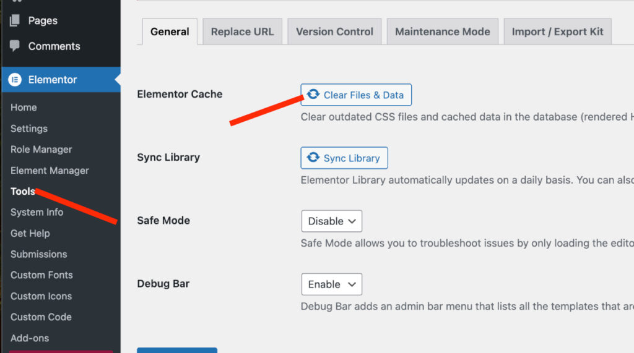This screenshot has height=353, width=634.
Task: Click the sync icon on Sync Library
Action: point(313,158)
